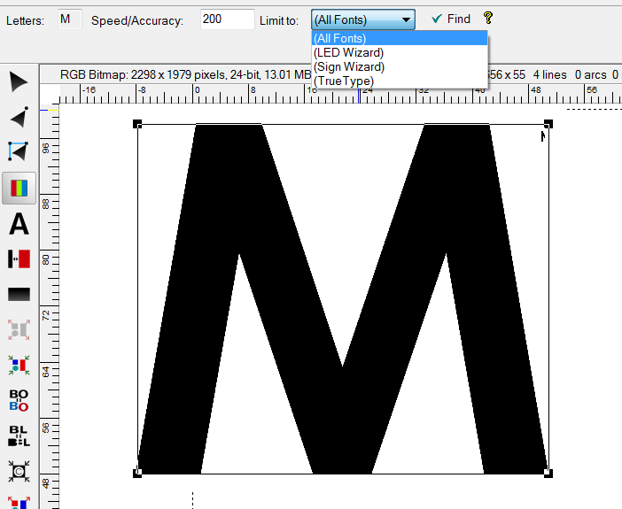The image size is (622, 509).
Task: Open the Limit to font dropdown
Action: (x=363, y=19)
